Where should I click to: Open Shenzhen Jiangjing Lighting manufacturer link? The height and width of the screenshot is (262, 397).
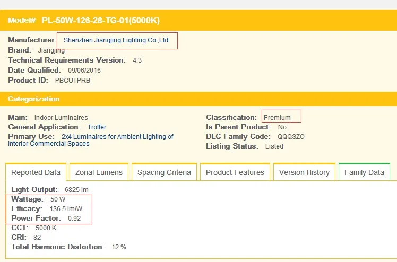click(116, 40)
